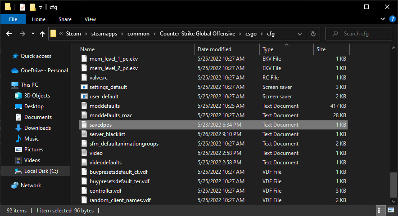Screen dimensions: 398x216
Task: Switch to large thumbnails view icon
Action: click(390, 211)
